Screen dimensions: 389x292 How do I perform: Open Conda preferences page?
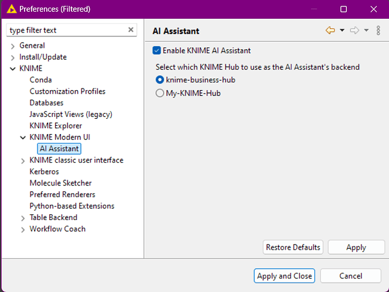(x=40, y=80)
